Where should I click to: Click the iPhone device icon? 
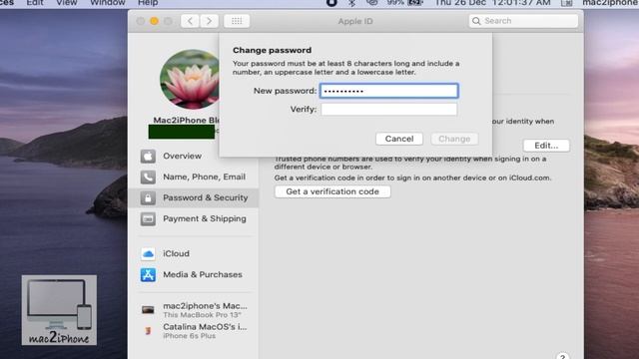click(148, 331)
